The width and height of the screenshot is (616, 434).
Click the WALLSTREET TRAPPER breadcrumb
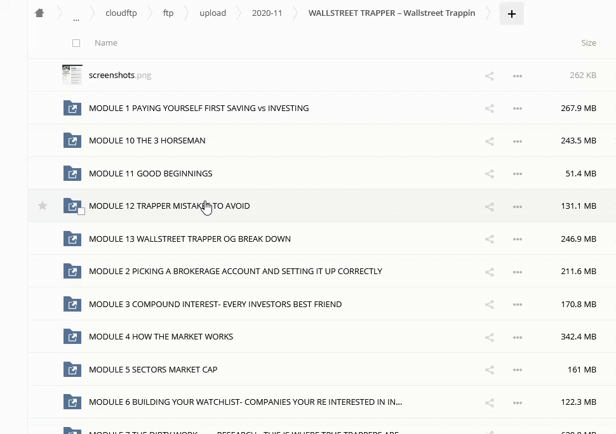coord(392,13)
